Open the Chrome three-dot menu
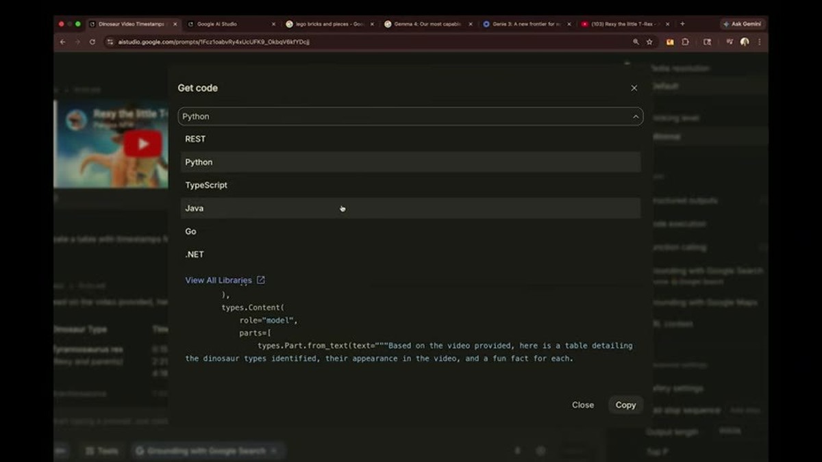822x462 pixels. (759, 42)
